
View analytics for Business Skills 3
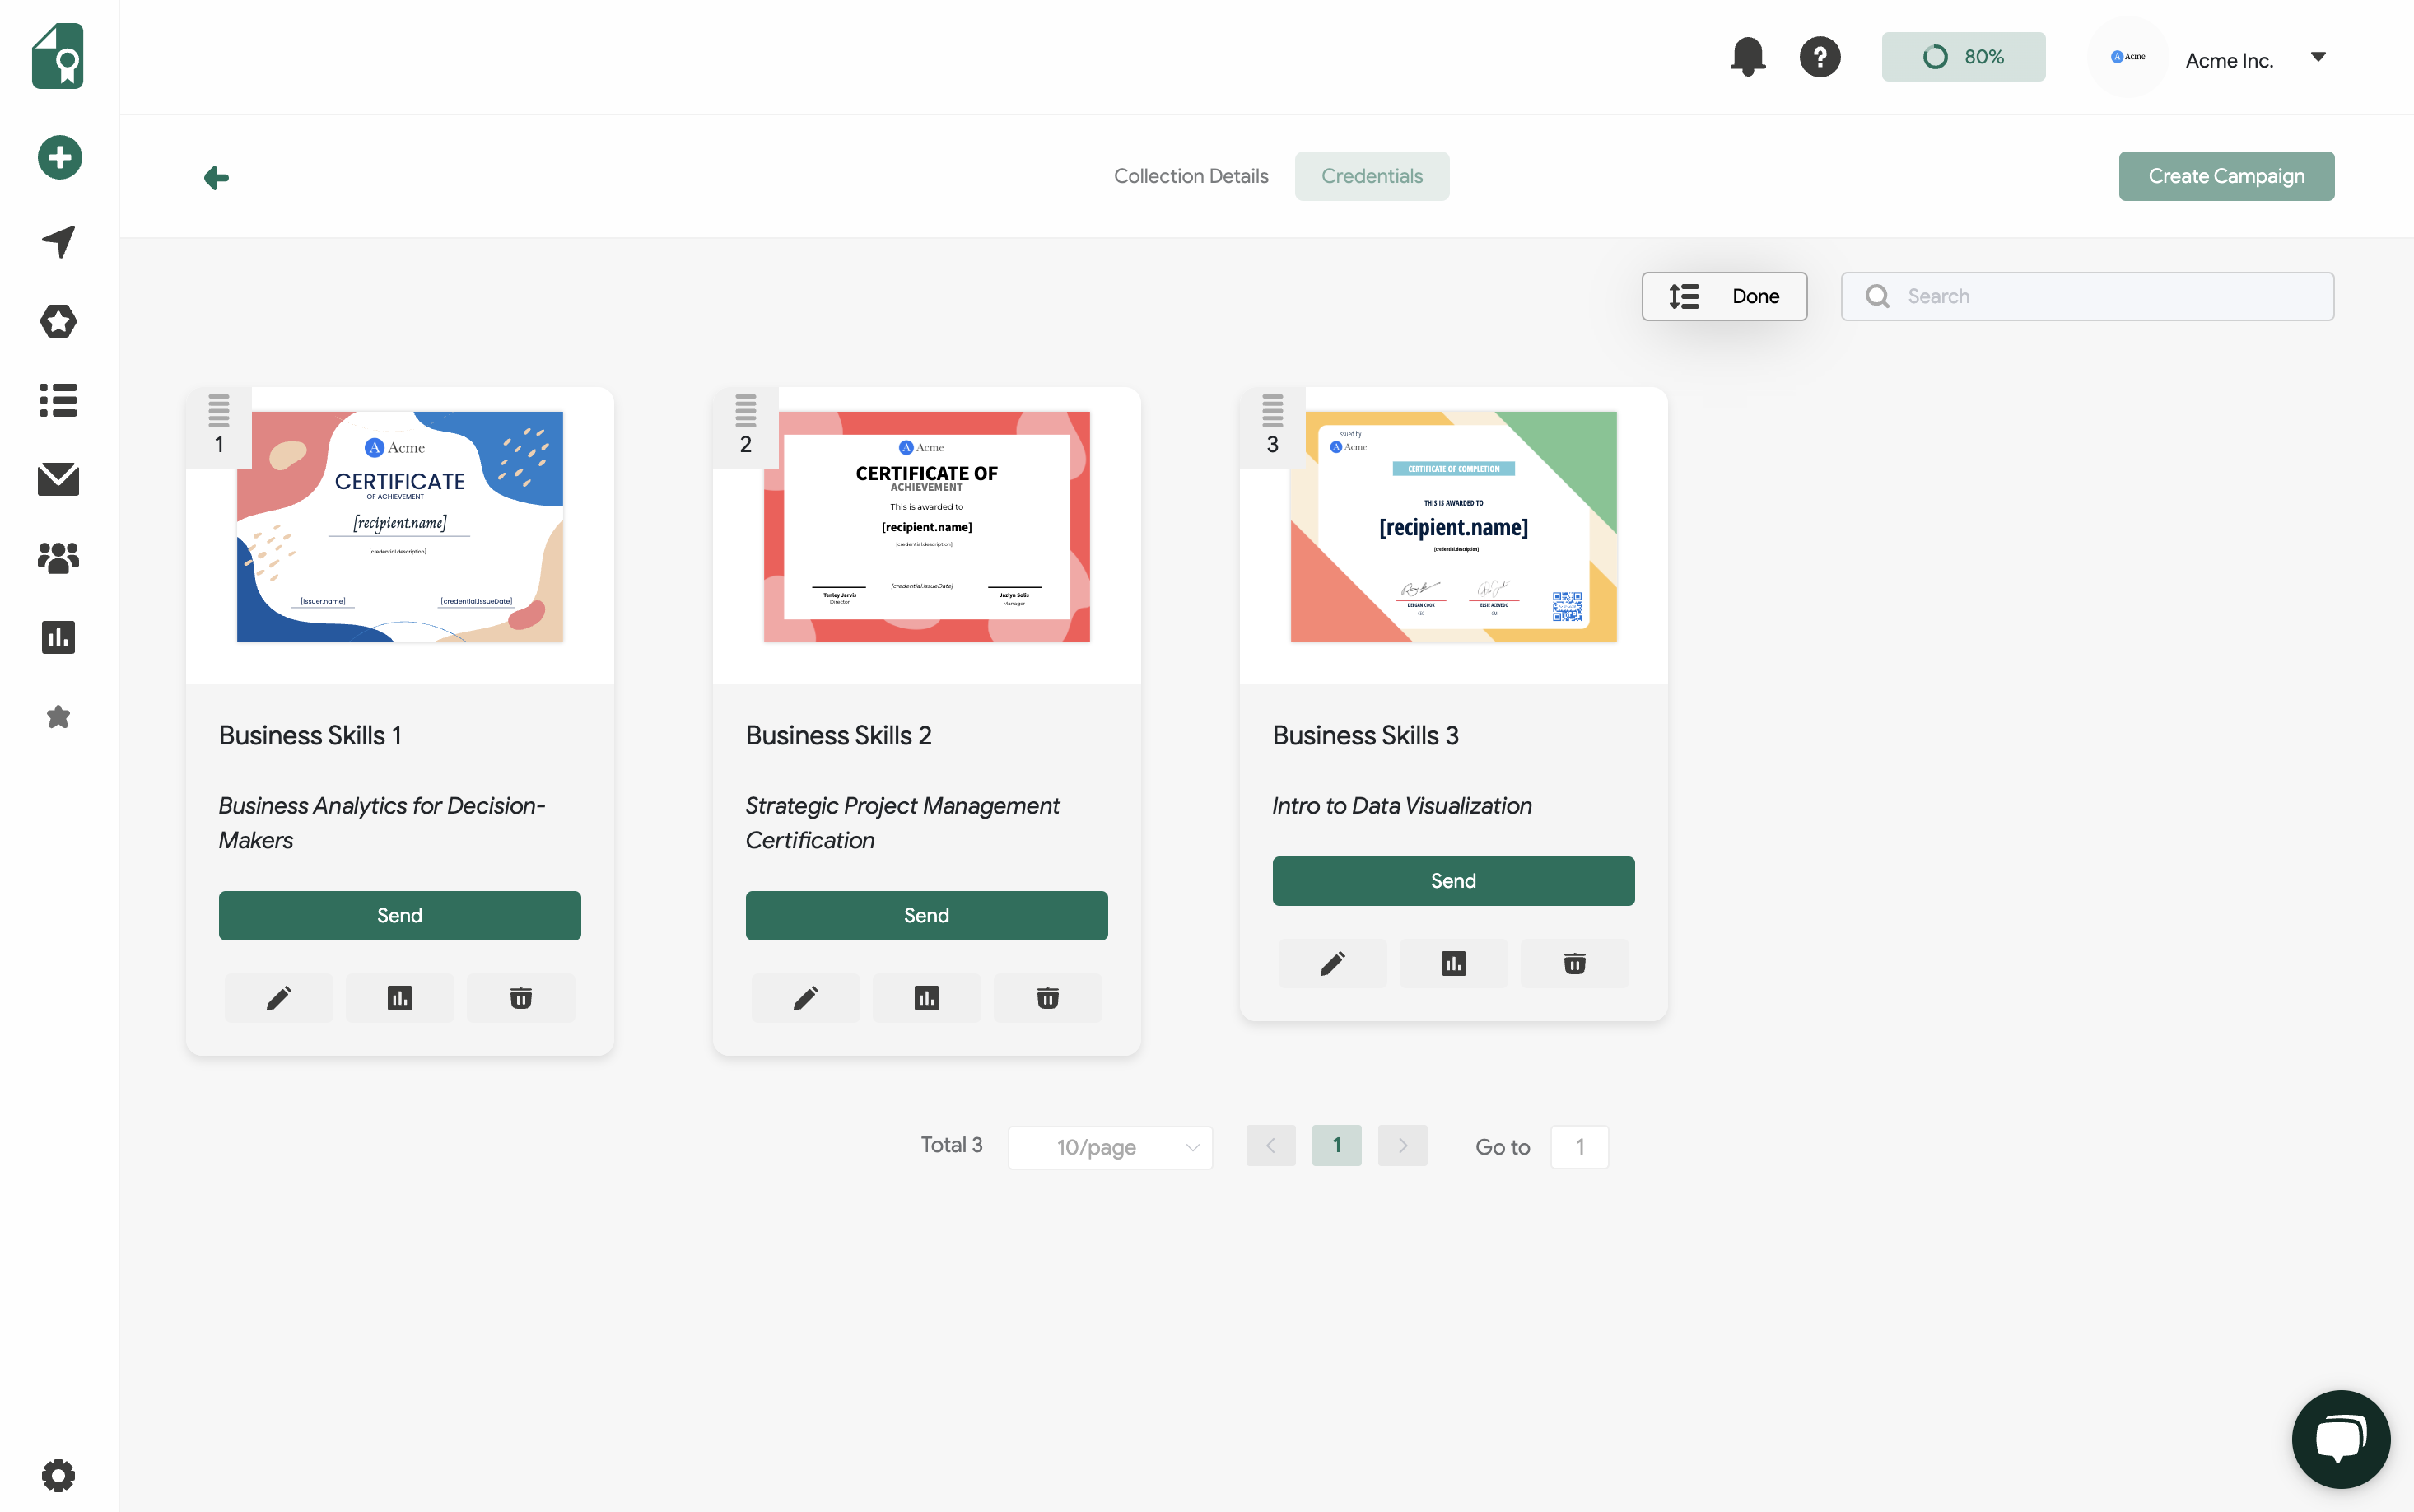click(1453, 963)
